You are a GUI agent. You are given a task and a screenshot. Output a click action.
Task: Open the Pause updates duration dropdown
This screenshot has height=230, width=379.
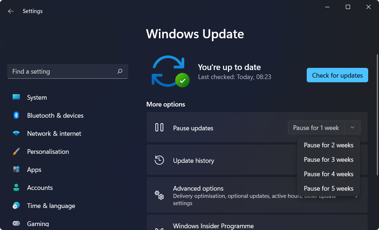point(352,127)
